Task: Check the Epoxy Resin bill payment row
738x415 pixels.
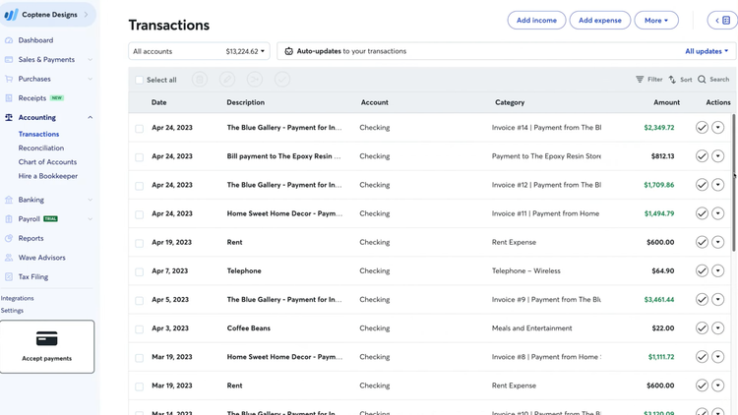Action: coord(140,157)
